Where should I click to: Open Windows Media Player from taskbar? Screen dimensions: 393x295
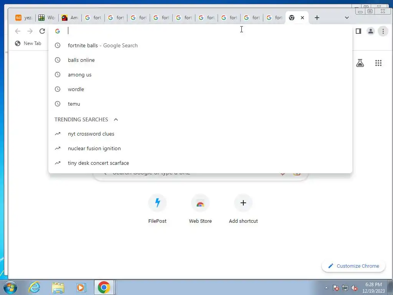tap(81, 287)
